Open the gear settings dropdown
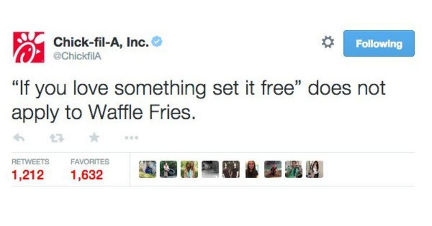The width and height of the screenshot is (432, 226). [327, 43]
